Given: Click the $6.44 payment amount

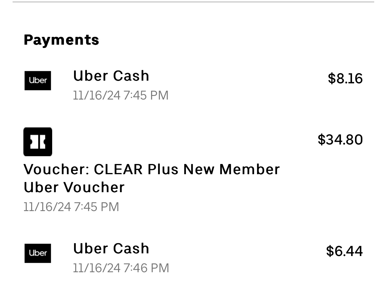Looking at the screenshot, I should [x=344, y=251].
